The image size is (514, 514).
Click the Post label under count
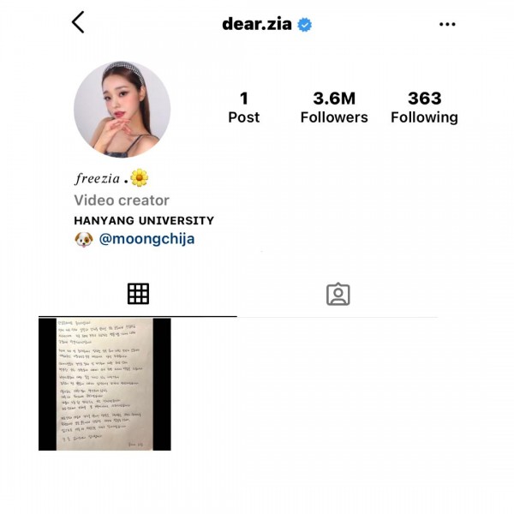coord(243,117)
